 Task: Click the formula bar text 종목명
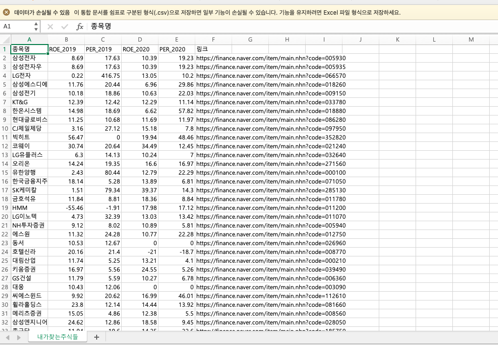(101, 26)
